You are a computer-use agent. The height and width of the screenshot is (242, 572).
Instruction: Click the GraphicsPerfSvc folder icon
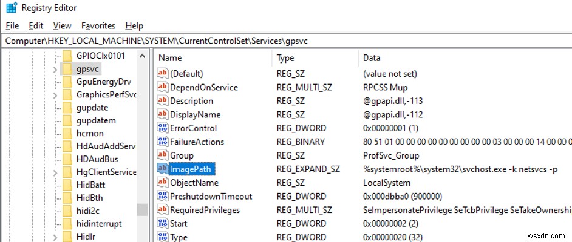[x=67, y=95]
